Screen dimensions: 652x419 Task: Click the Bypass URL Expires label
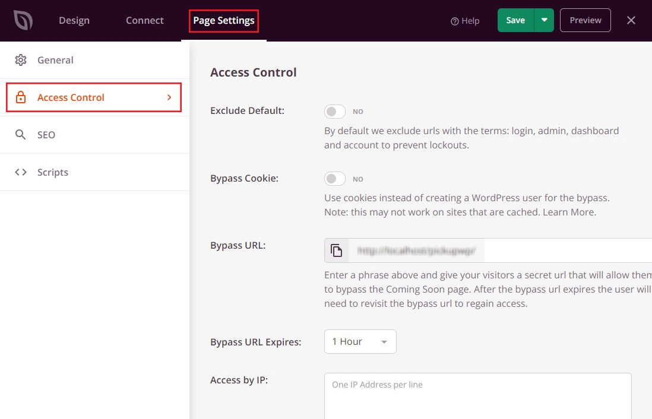click(x=256, y=342)
